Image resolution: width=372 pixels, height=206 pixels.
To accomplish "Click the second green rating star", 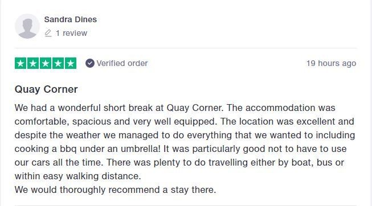I will click(33, 63).
